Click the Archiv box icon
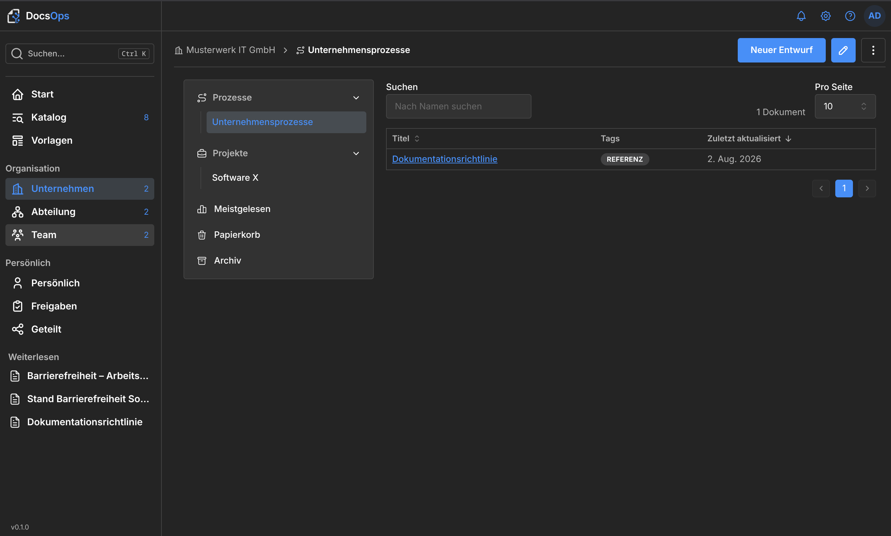 click(202, 261)
